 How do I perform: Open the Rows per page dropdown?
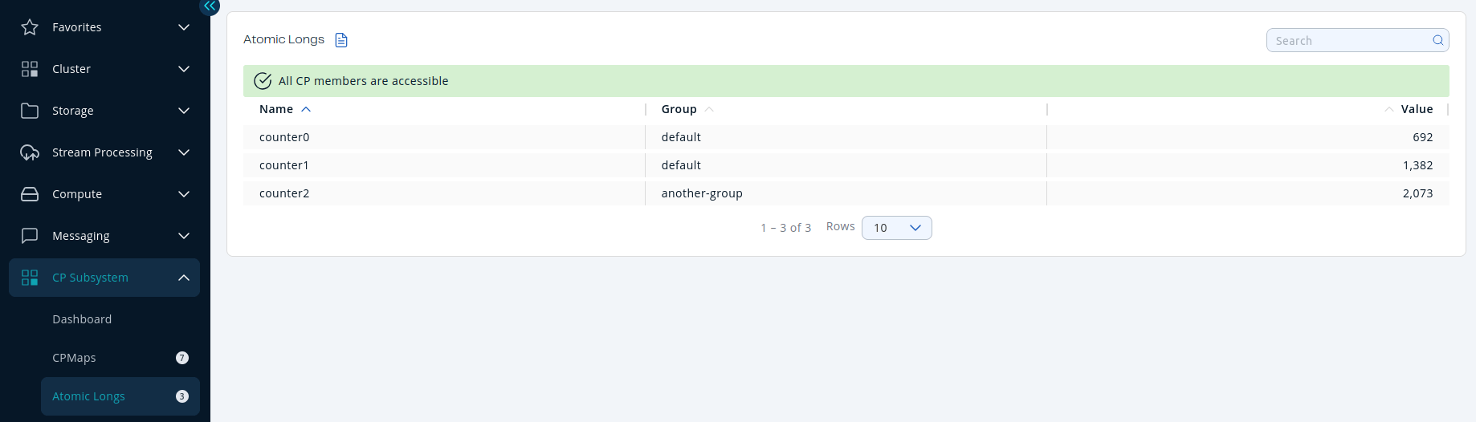coord(896,228)
